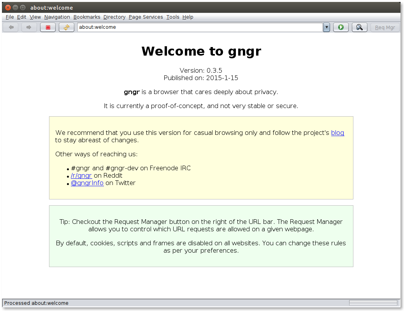
Task: Click the progress bar in the status bar
Action: click(373, 302)
